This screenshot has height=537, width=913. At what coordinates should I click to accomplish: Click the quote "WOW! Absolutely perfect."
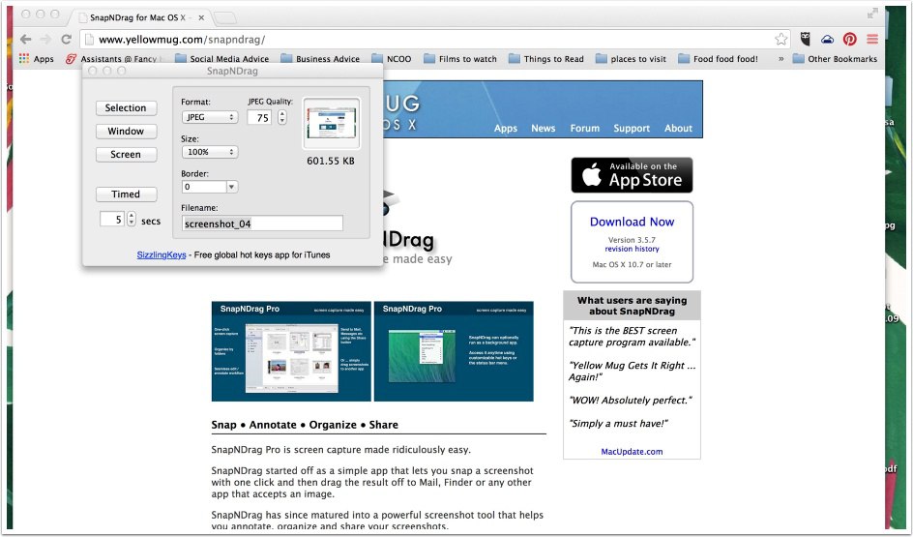tap(631, 401)
